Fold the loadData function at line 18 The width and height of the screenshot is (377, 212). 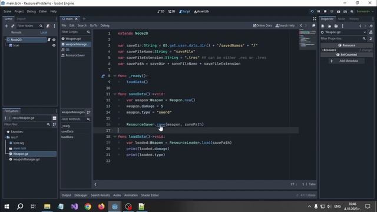tap(115, 137)
